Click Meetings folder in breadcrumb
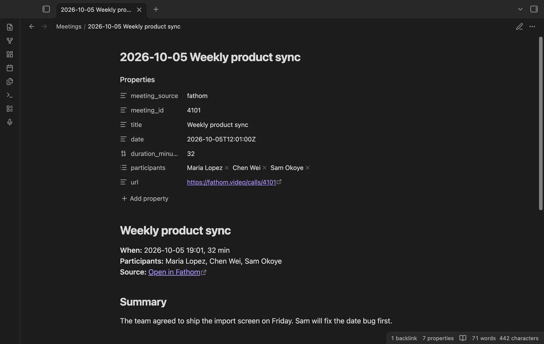The image size is (544, 344). click(x=69, y=26)
